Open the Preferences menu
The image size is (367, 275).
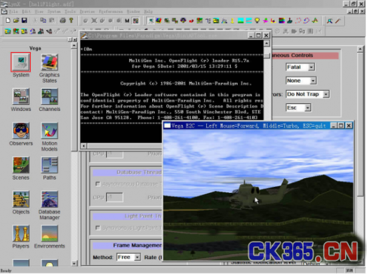pos(111,11)
